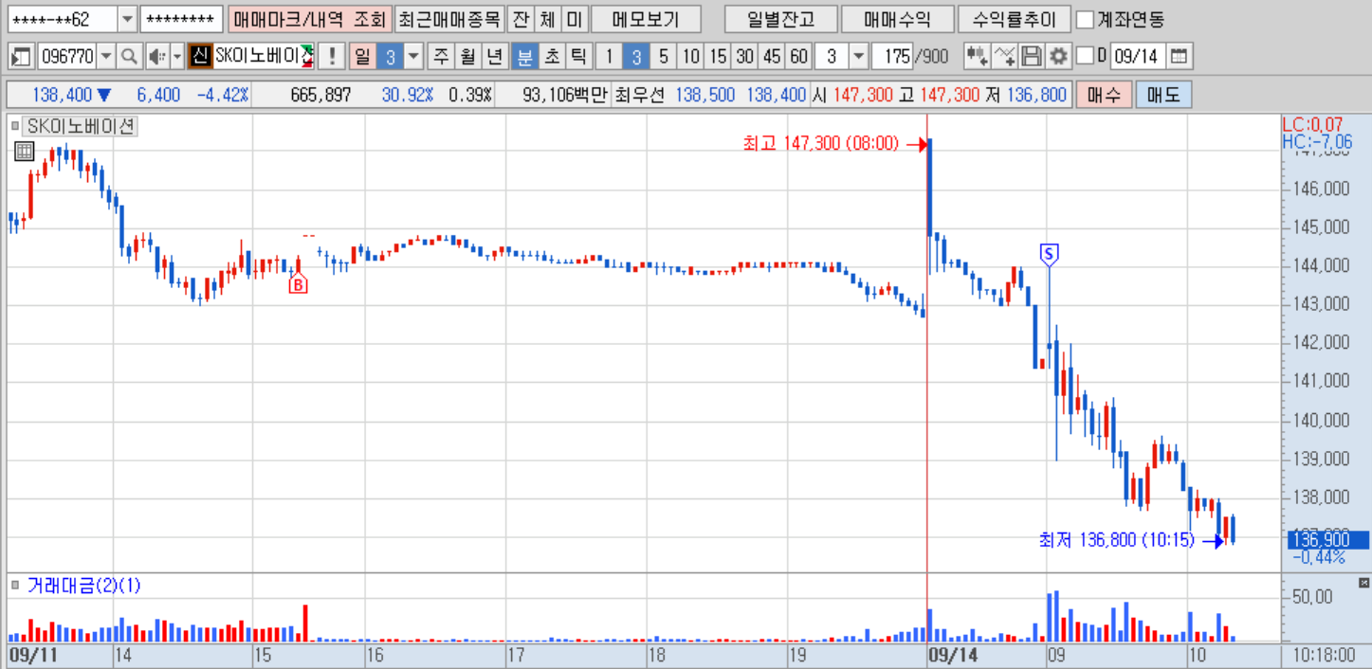The height and width of the screenshot is (669, 1372).
Task: Open the calendar date picker icon
Action: click(x=1178, y=57)
